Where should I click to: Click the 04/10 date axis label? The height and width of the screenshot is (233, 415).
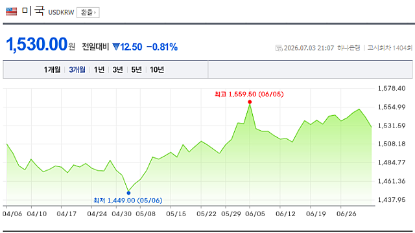[x=37, y=214]
